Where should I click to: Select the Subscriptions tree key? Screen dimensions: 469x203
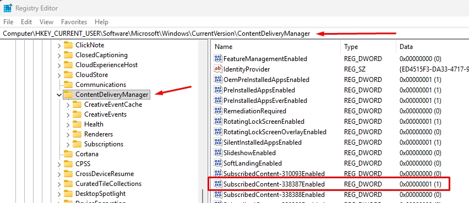pyautogui.click(x=103, y=144)
